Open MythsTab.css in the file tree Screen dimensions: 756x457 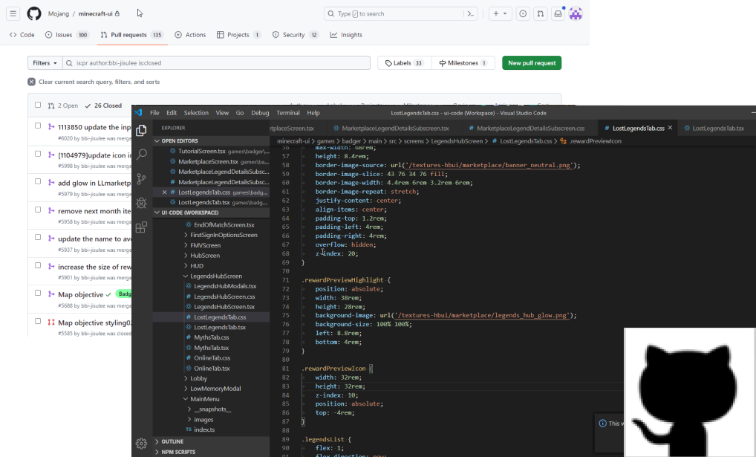point(211,337)
